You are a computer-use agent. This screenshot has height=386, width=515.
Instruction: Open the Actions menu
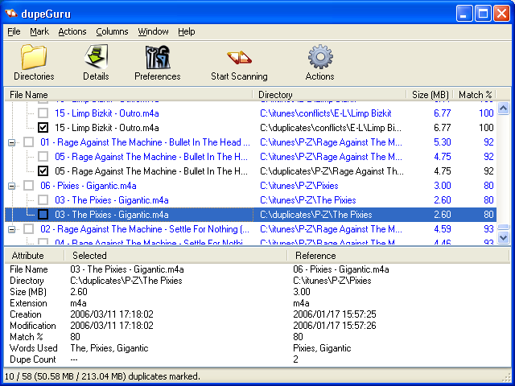(x=72, y=31)
